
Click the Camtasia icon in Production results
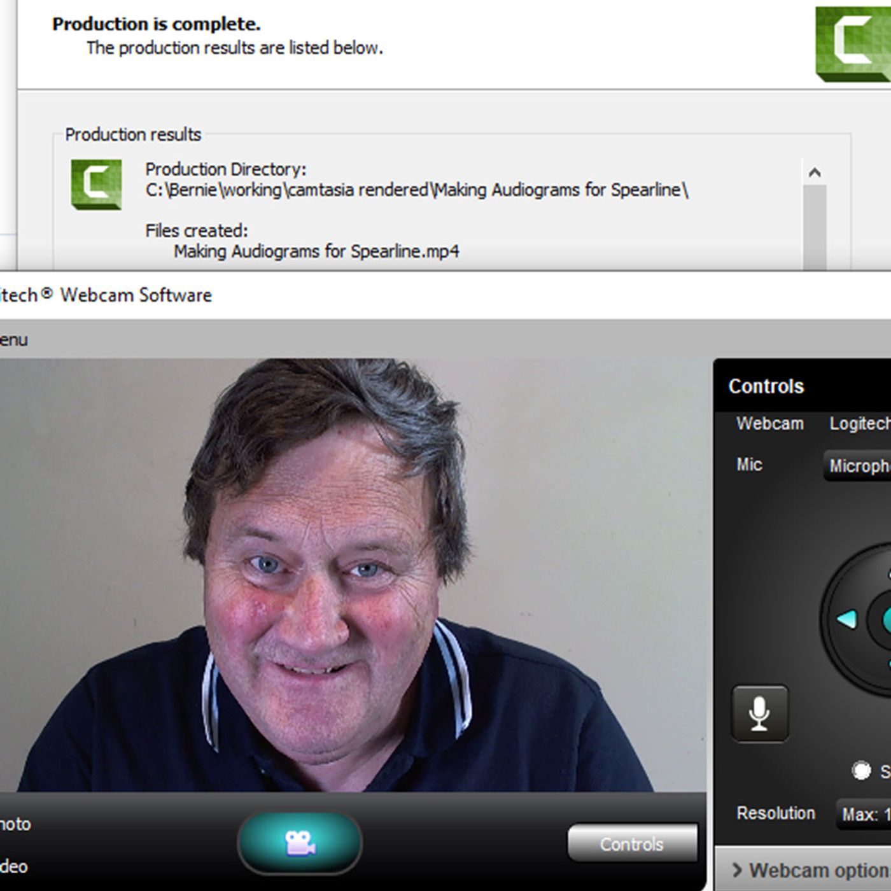(x=97, y=185)
